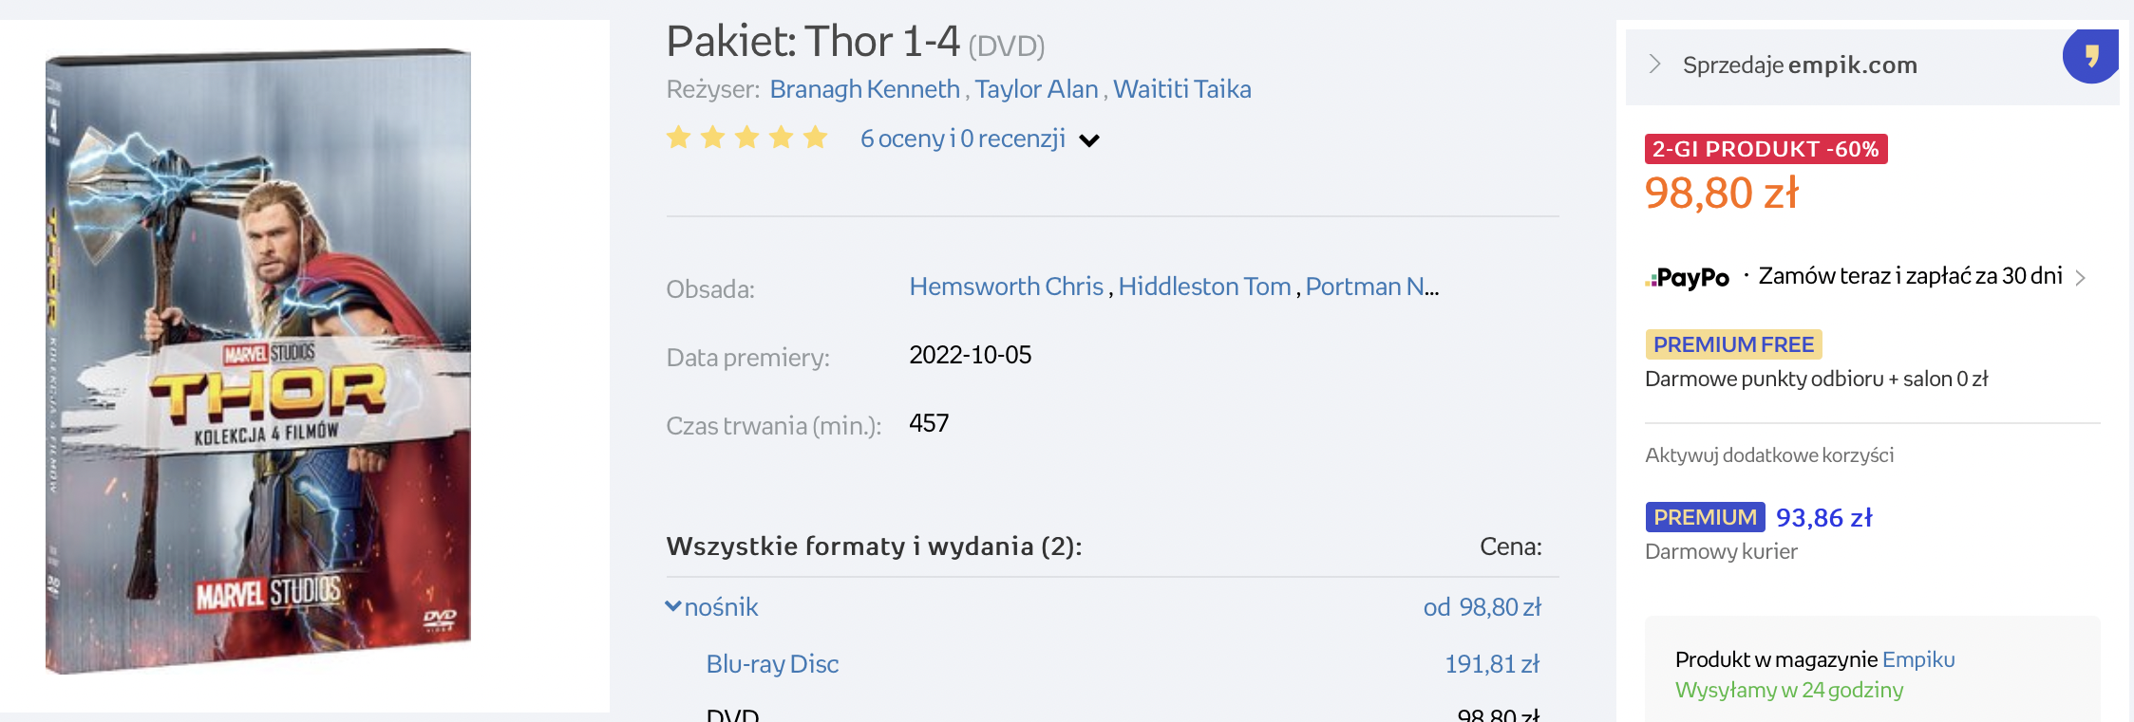Collapse the 'nośnik' formats section
Screen dimensions: 2134x722
712,607
